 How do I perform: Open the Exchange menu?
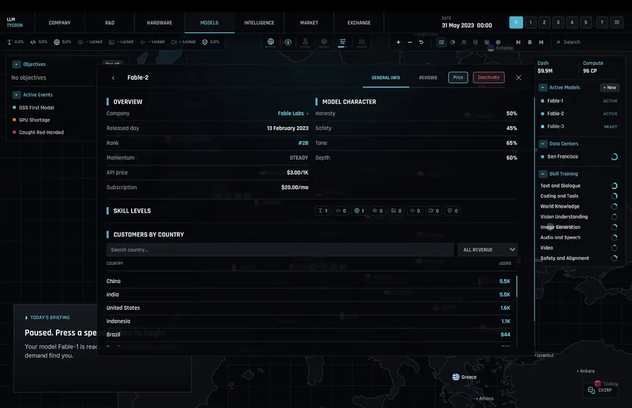pyautogui.click(x=359, y=23)
